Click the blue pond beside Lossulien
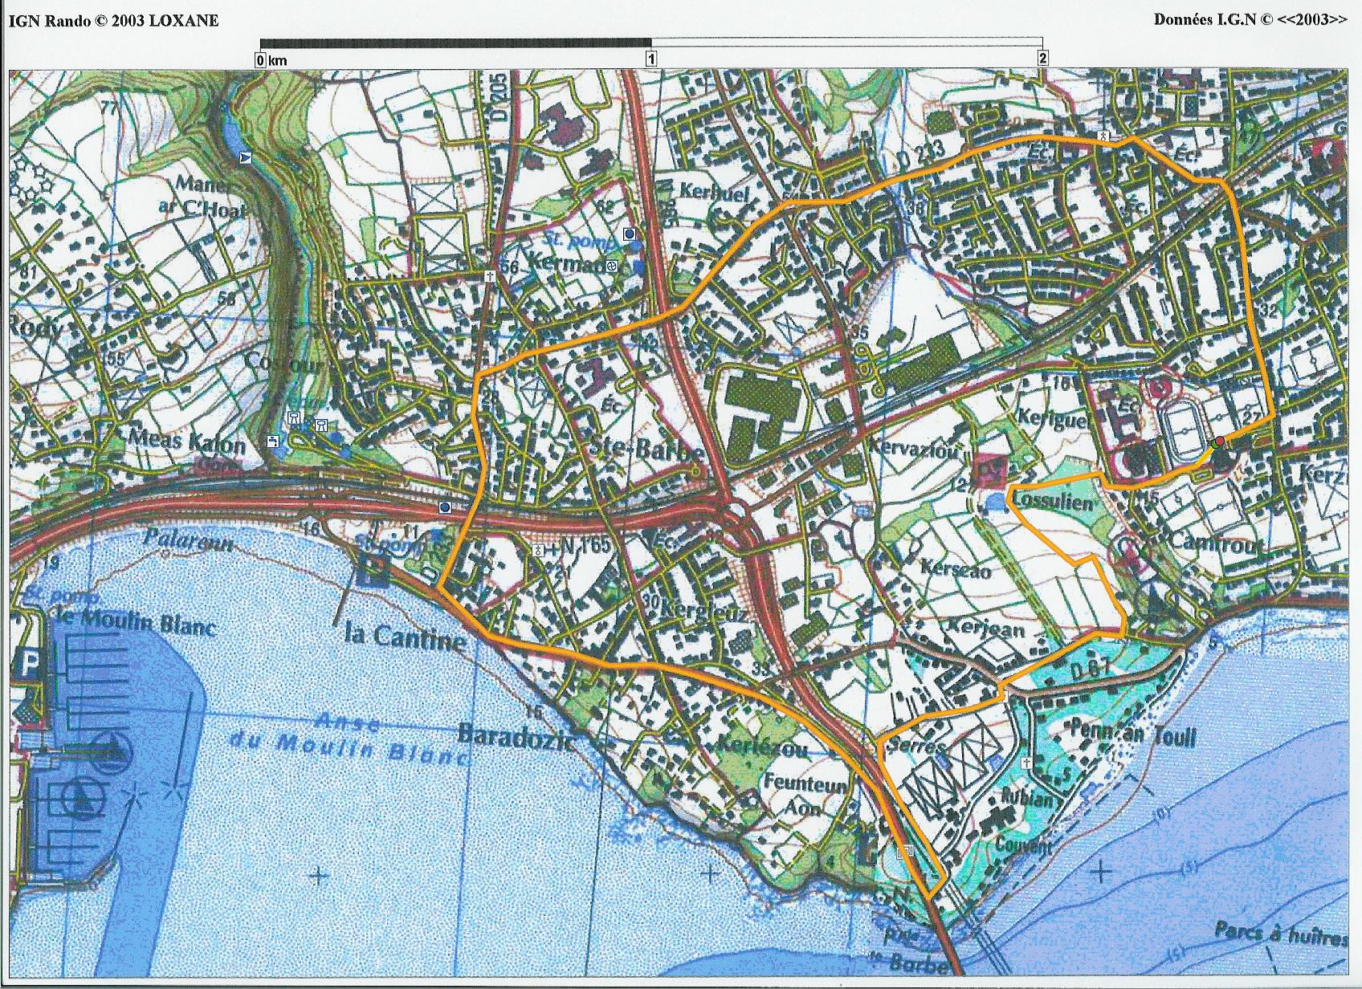This screenshot has height=989, width=1362. point(994,503)
